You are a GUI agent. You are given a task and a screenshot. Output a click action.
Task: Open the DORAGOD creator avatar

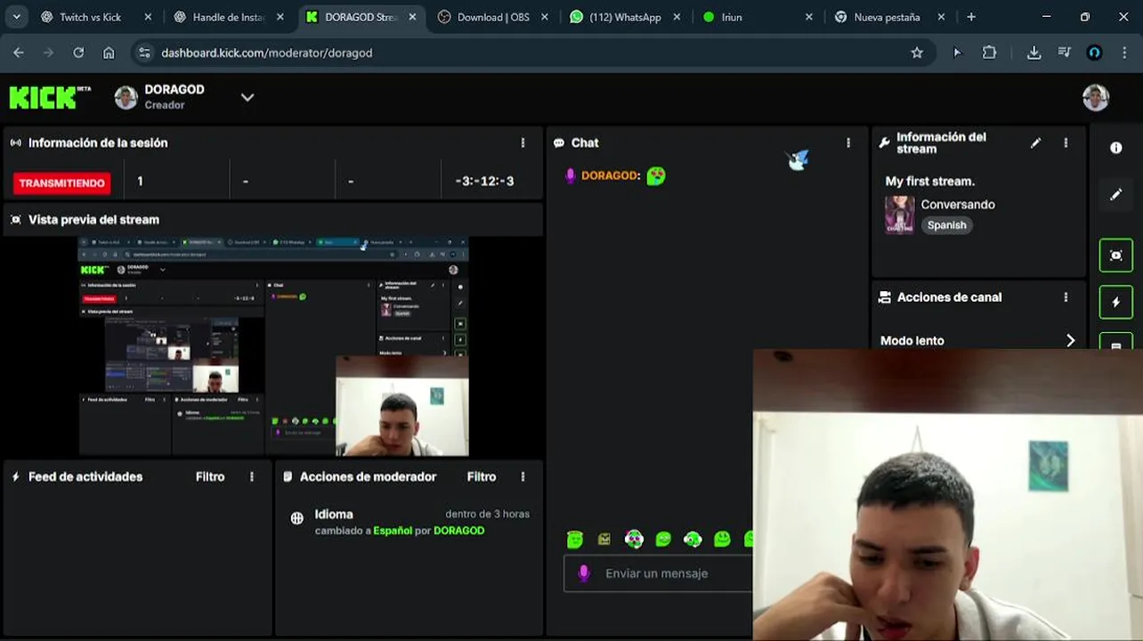[x=126, y=98]
